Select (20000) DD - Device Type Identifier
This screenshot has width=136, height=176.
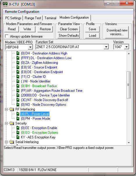45,95
